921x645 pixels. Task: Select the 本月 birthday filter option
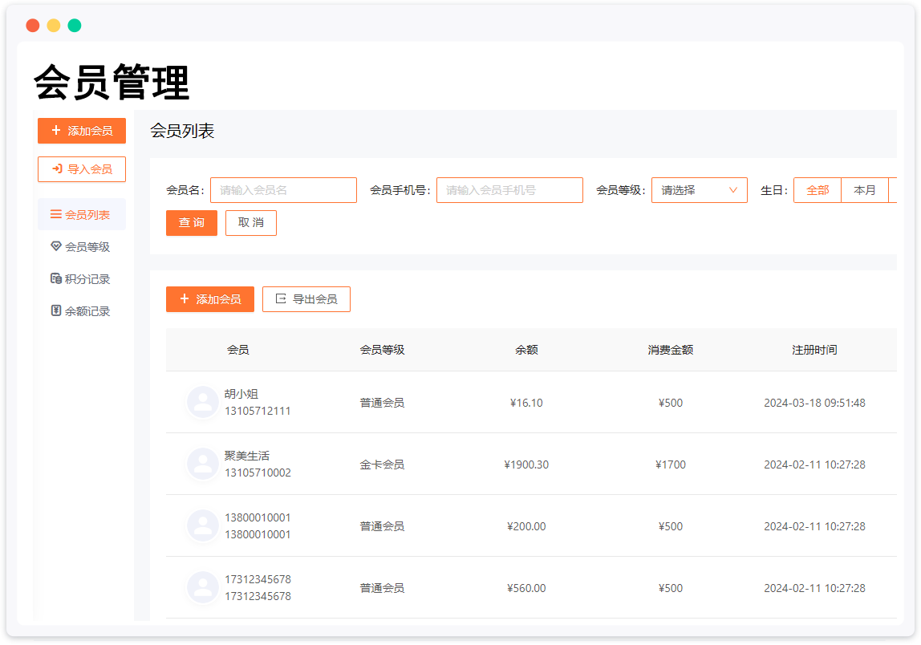pos(865,190)
